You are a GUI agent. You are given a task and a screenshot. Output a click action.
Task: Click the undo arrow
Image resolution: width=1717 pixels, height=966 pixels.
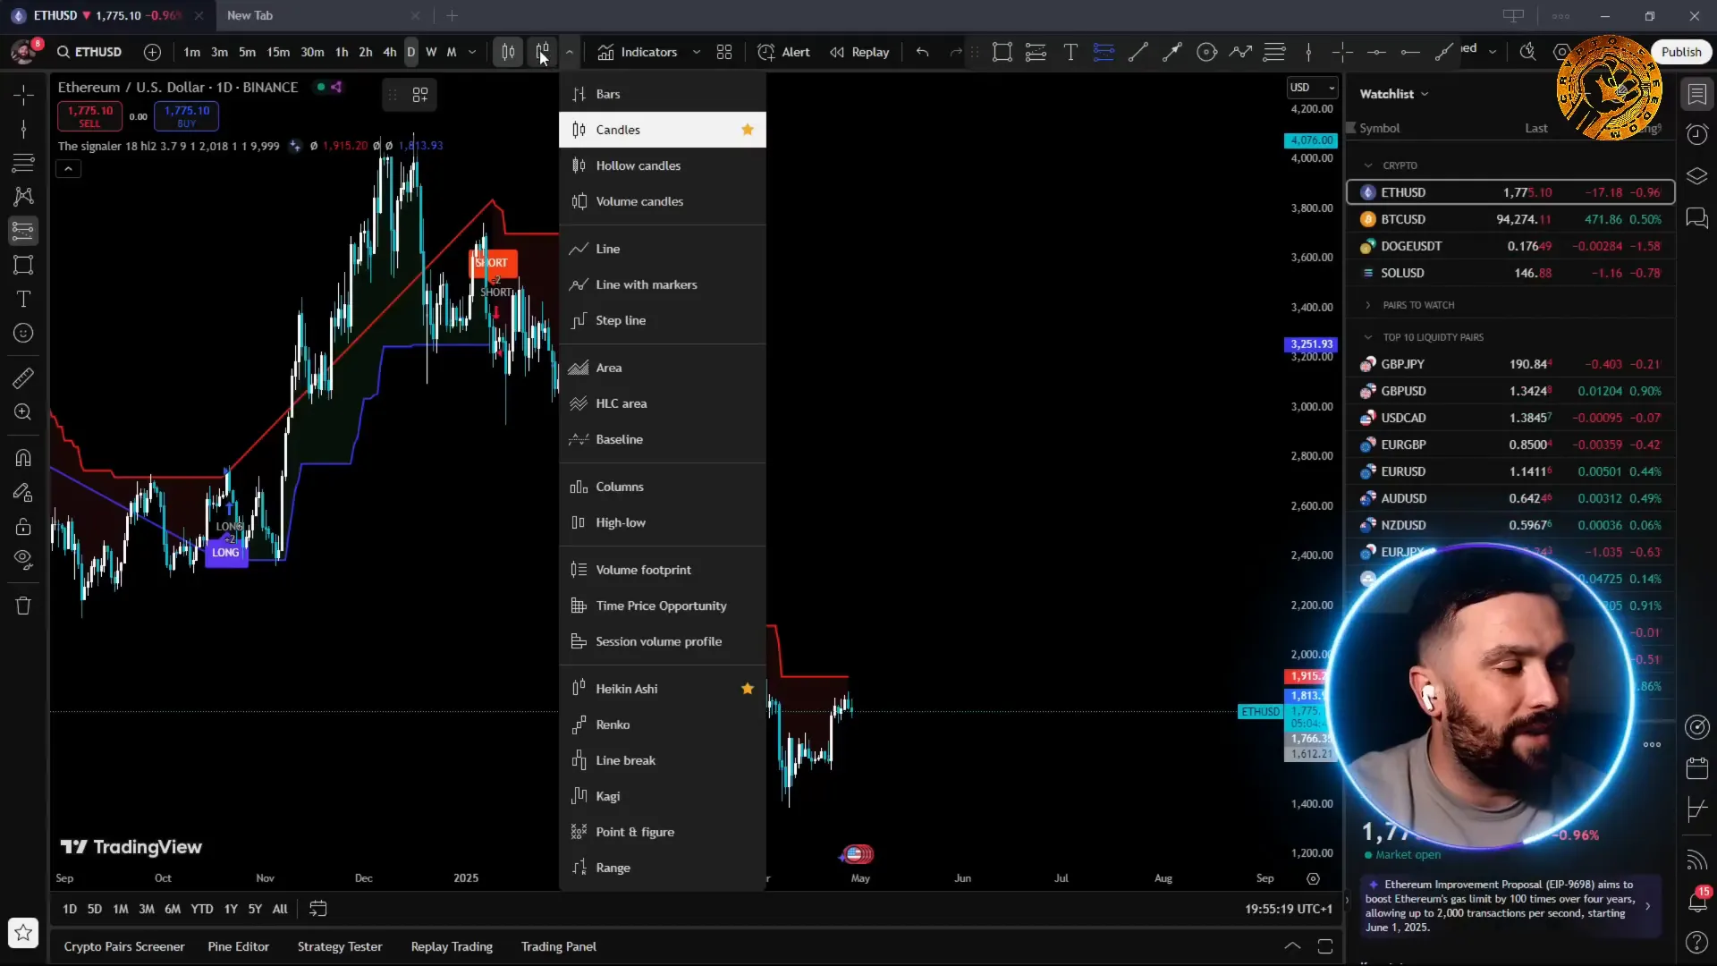click(922, 52)
